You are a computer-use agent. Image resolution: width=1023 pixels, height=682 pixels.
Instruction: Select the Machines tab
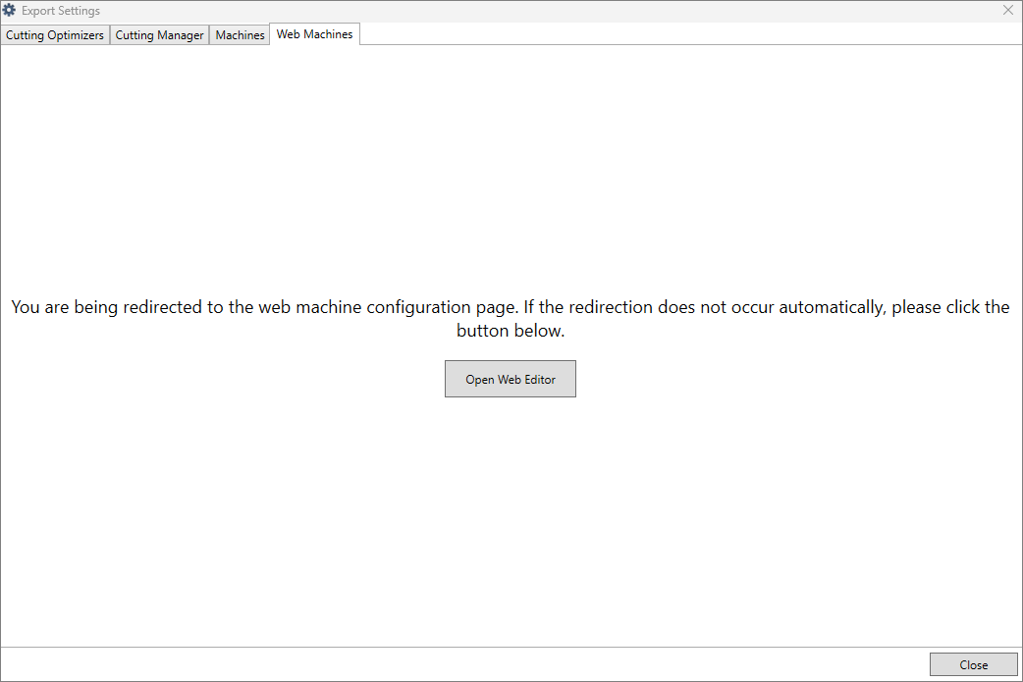pos(240,35)
